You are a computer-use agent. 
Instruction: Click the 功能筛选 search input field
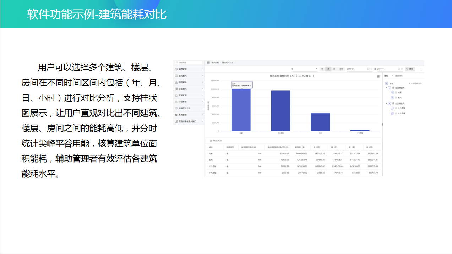[x=189, y=62]
